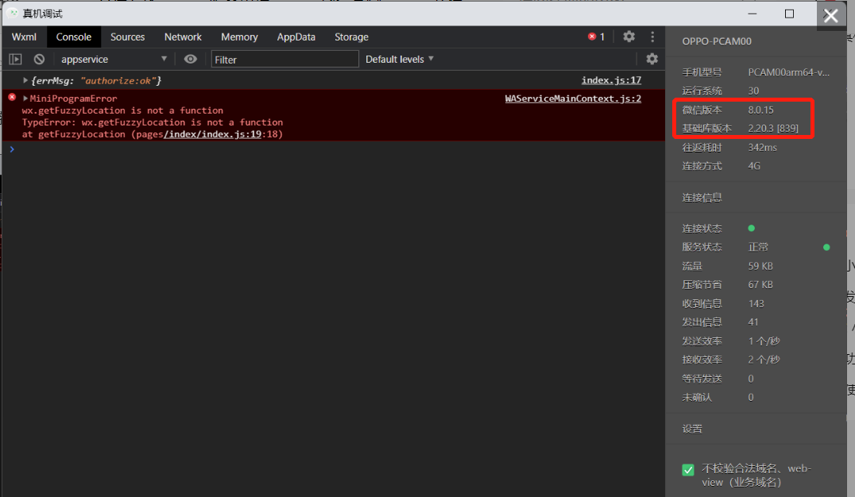Viewport: 855px width, 497px height.
Task: Click the 发送效率 value 1 个/秒
Action: [764, 341]
